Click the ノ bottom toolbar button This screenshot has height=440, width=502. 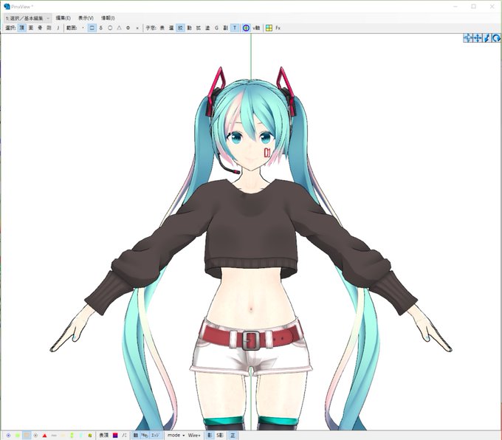124,435
